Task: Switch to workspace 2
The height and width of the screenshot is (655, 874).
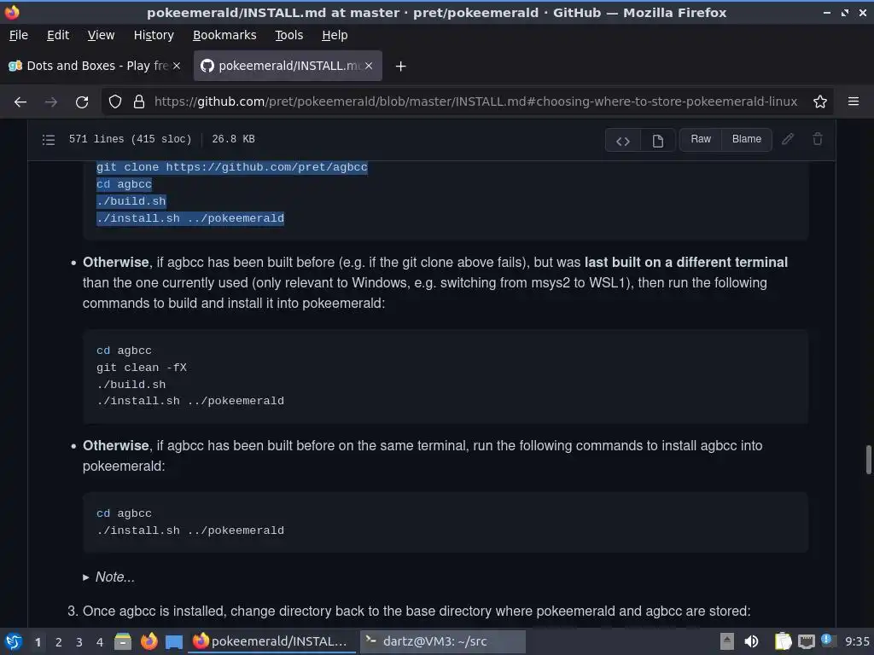Action: pos(59,642)
